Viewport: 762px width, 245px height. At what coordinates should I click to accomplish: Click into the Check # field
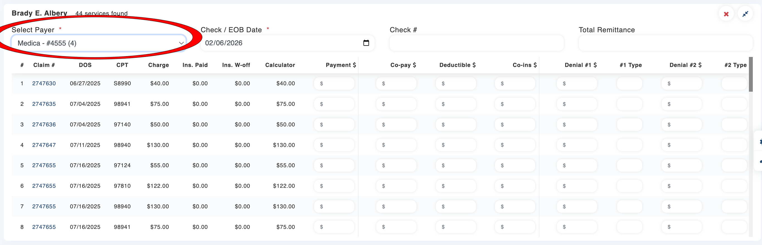pos(476,43)
